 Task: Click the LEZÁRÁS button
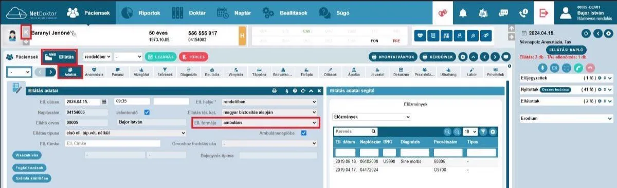(x=160, y=57)
